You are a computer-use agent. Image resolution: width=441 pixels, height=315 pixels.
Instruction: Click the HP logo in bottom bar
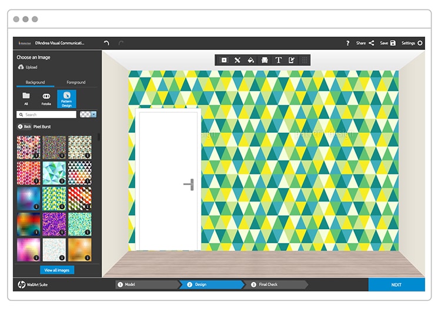[21, 284]
